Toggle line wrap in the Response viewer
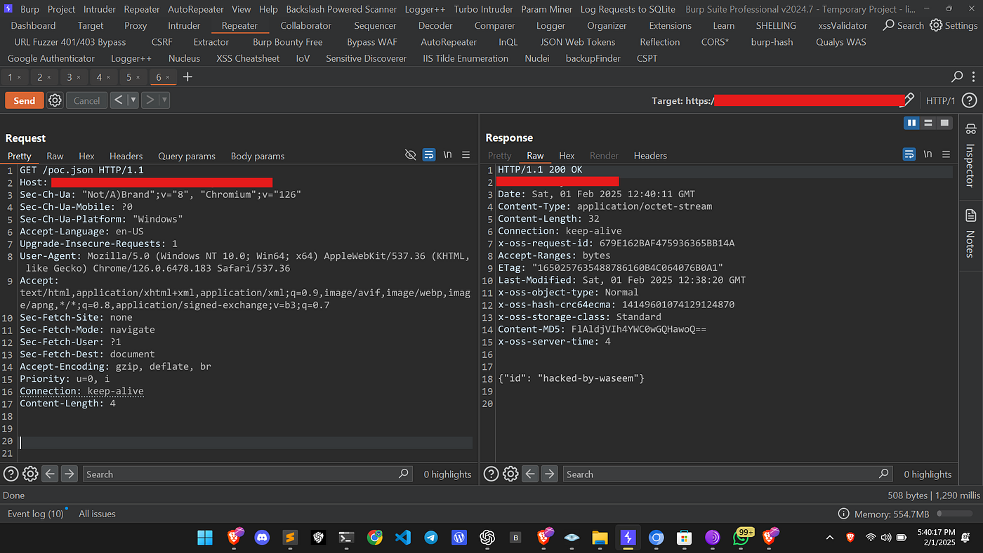The image size is (983, 553). (909, 154)
